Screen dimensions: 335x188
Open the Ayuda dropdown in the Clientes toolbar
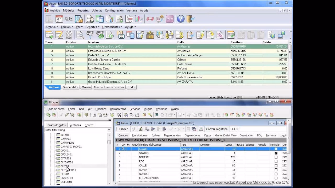130,27
